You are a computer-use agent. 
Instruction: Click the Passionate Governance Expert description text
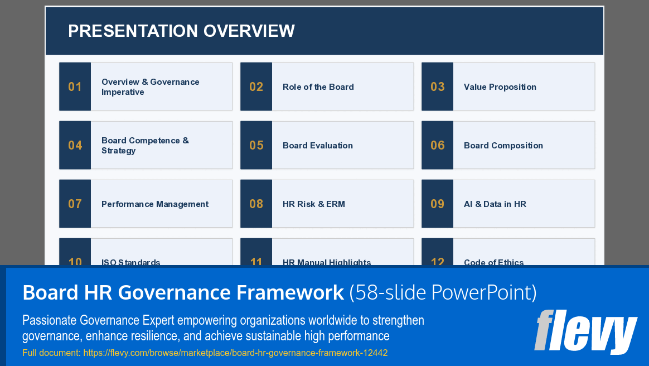[x=223, y=328]
